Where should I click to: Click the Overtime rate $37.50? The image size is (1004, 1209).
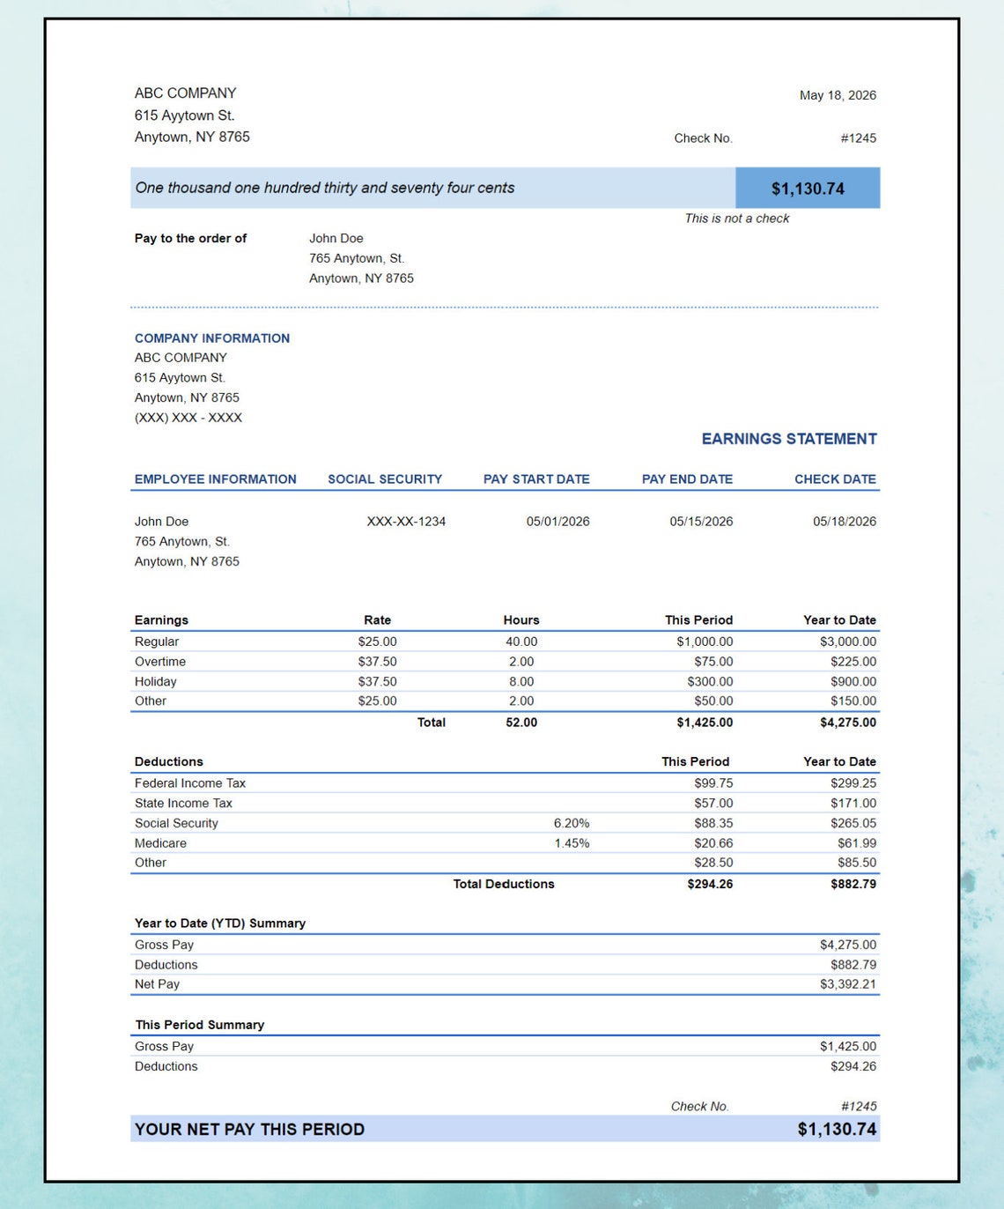coord(377,661)
